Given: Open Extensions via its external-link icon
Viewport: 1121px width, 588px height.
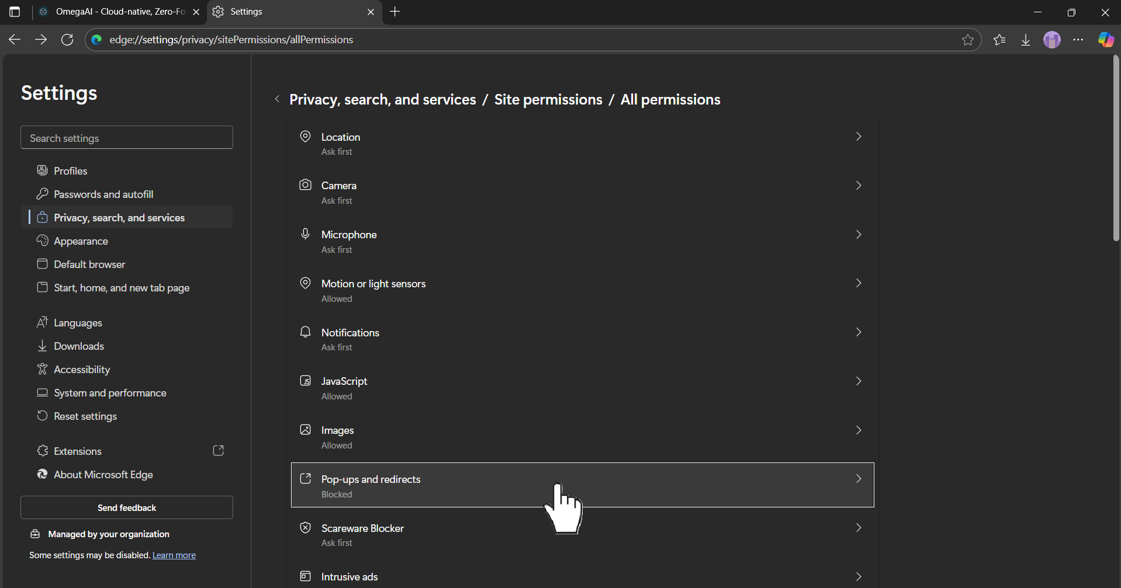Looking at the screenshot, I should pos(219,450).
